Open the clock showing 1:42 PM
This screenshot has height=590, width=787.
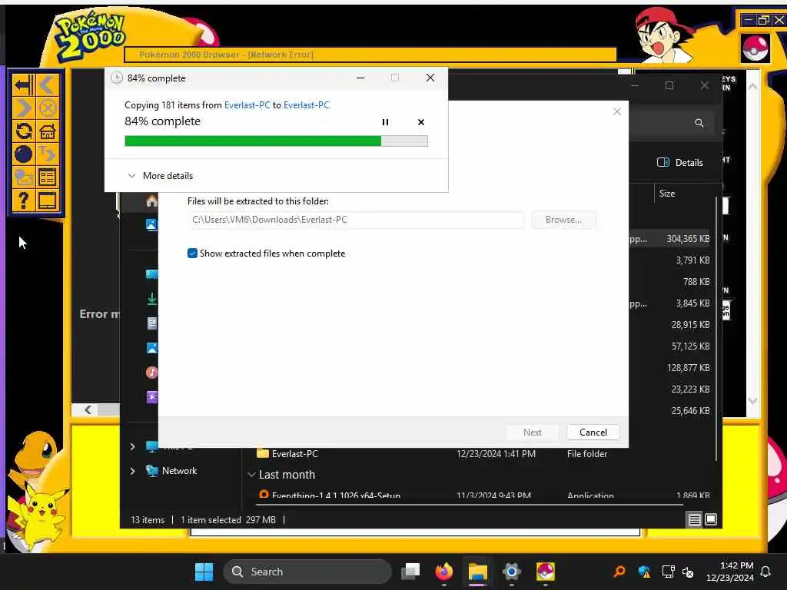730,572
